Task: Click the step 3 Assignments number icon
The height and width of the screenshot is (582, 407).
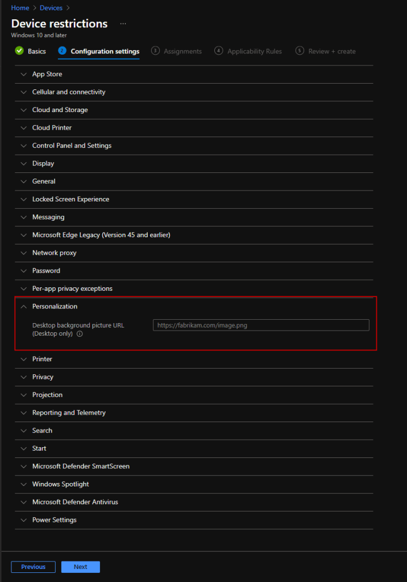Action: click(155, 51)
